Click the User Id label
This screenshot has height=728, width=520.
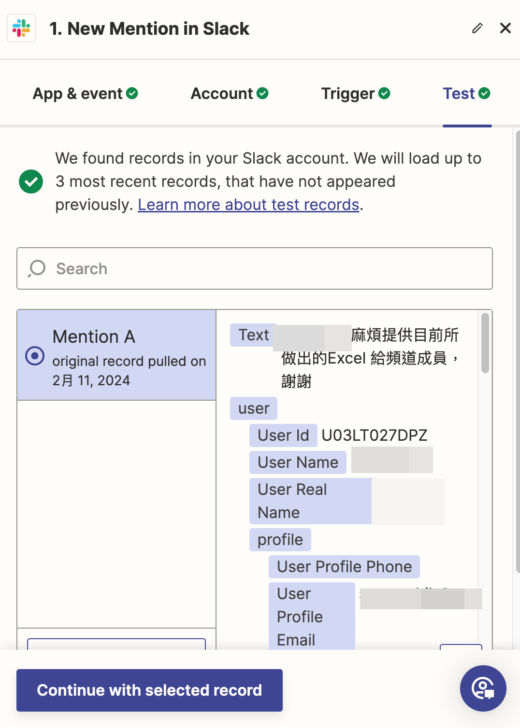point(283,435)
